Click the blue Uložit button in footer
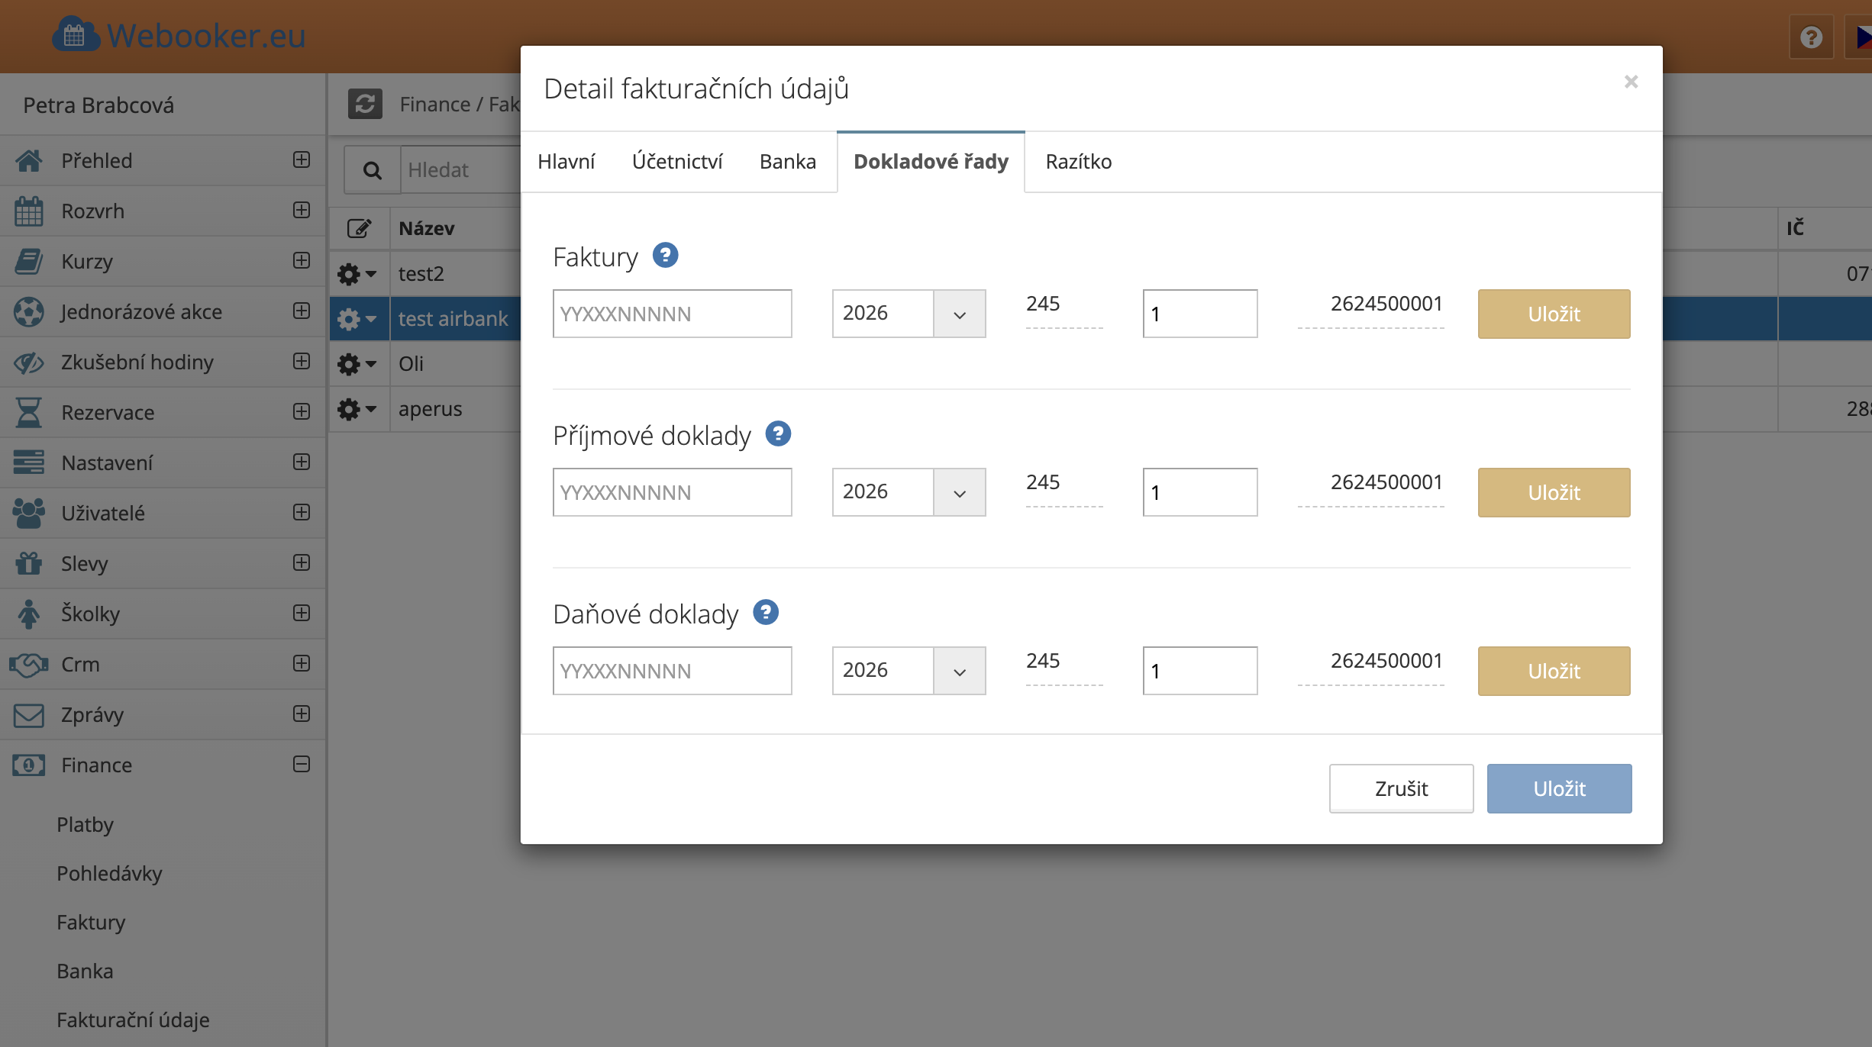This screenshot has height=1047, width=1872. [x=1559, y=788]
